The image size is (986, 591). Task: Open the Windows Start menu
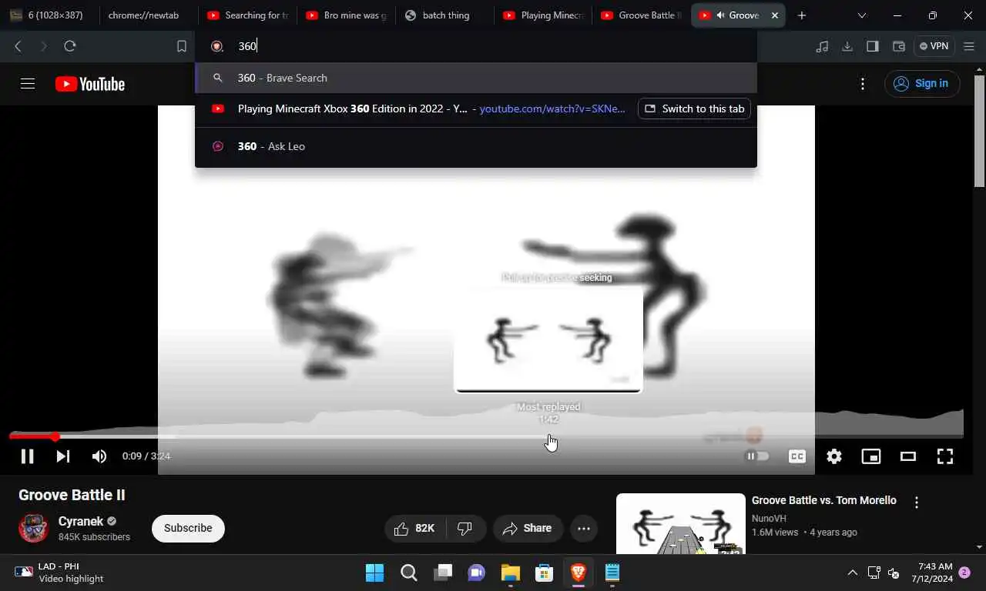pos(374,573)
